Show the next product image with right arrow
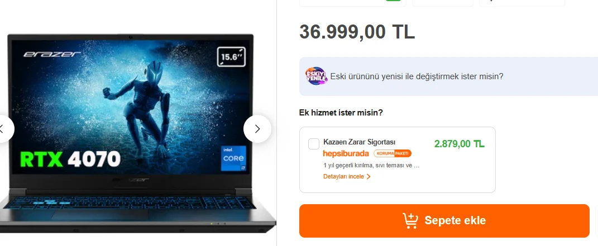The image size is (598, 246). pos(257,129)
